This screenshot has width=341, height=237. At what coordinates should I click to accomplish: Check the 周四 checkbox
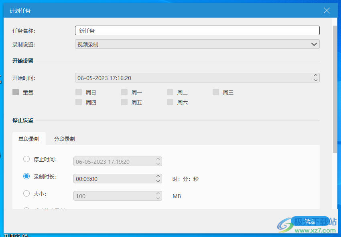coord(79,102)
